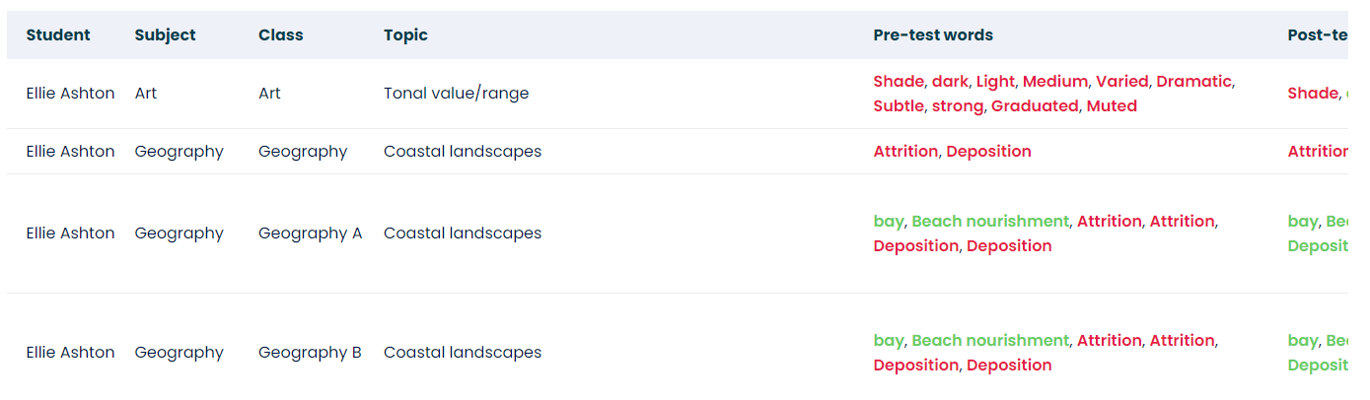Sort by the Subject column header
This screenshot has height=400, width=1370.
165,35
